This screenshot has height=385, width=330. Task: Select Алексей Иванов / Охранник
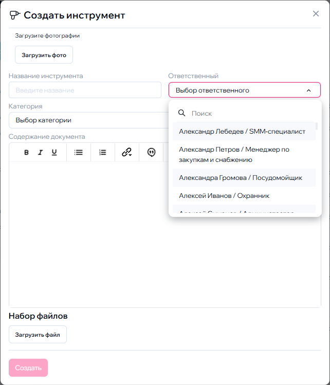click(x=224, y=196)
